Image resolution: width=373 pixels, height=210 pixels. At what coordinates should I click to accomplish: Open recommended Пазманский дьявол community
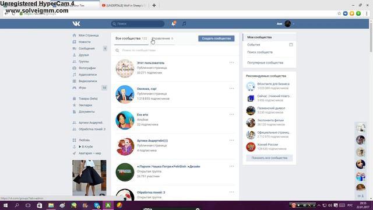(x=271, y=108)
